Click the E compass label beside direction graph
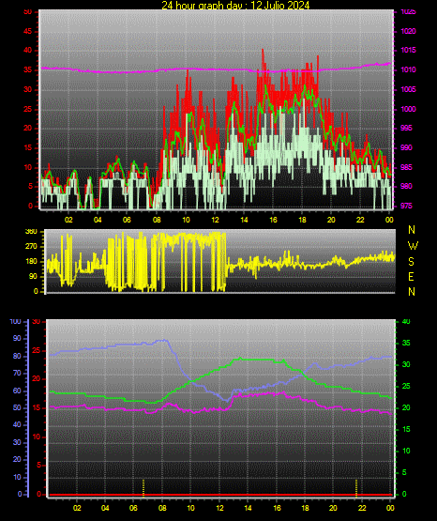This screenshot has height=521, width=437. [x=411, y=276]
